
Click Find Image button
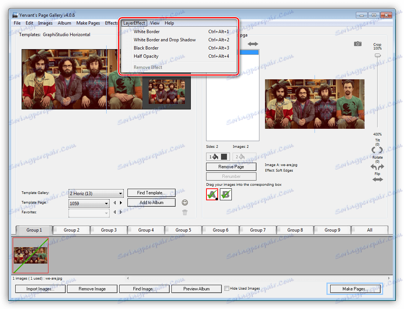pyautogui.click(x=144, y=289)
